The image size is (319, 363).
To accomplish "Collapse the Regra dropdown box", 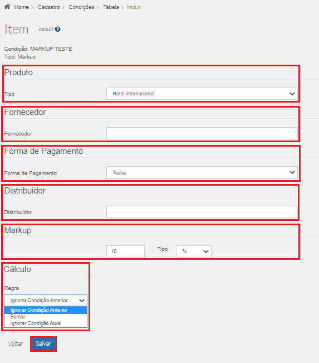I will click(x=46, y=301).
